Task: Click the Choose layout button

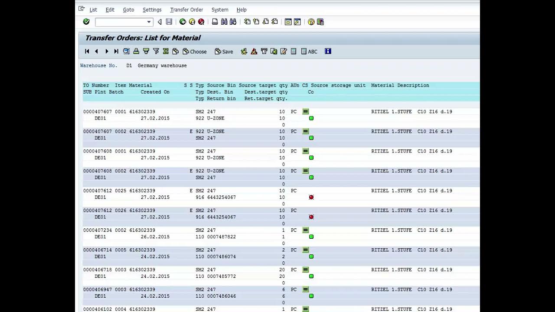Action: tap(195, 51)
